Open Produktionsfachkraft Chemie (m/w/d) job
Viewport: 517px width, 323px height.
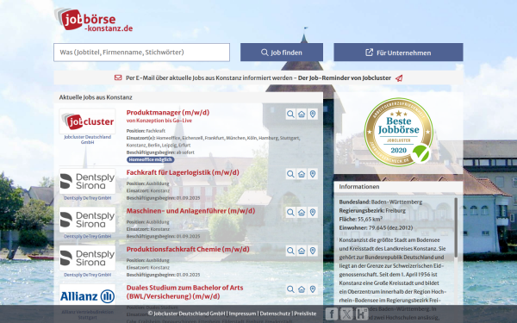188,249
